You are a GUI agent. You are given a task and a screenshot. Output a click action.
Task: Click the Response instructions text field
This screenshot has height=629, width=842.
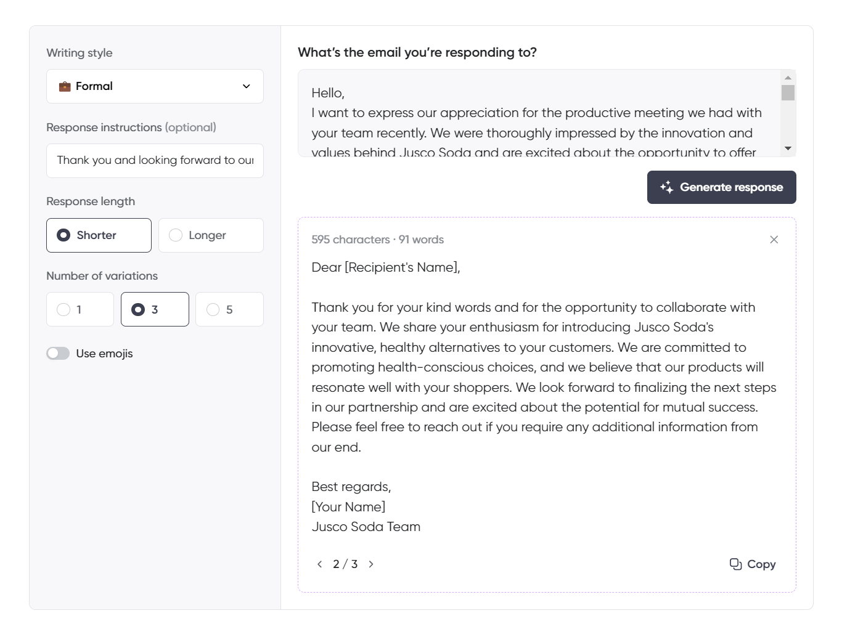pyautogui.click(x=155, y=160)
